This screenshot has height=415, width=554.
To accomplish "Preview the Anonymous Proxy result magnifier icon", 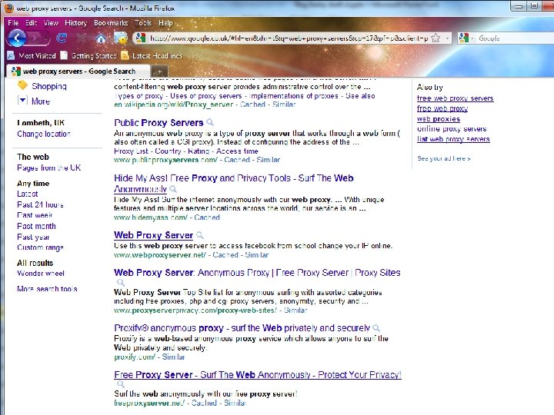I will [121, 282].
